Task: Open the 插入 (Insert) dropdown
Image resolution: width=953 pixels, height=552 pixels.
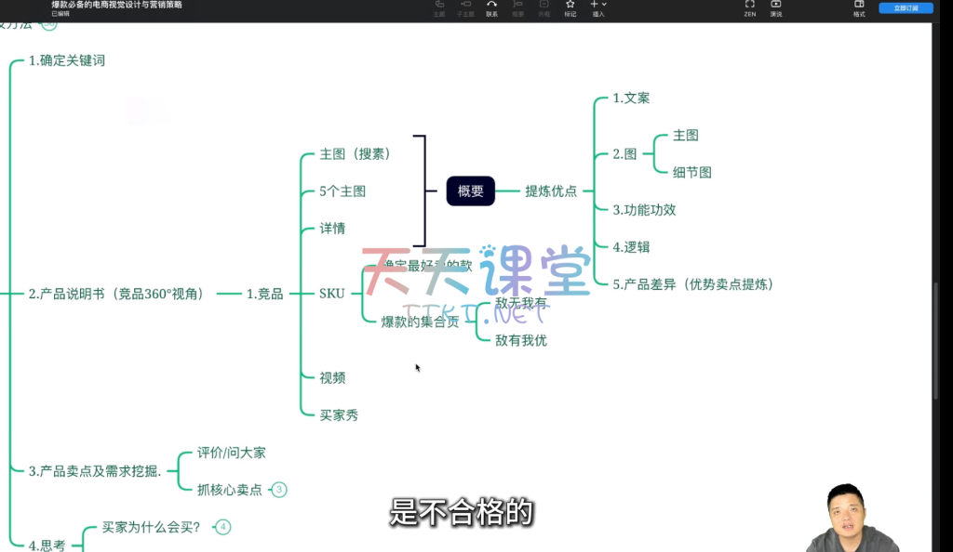Action: point(598,8)
